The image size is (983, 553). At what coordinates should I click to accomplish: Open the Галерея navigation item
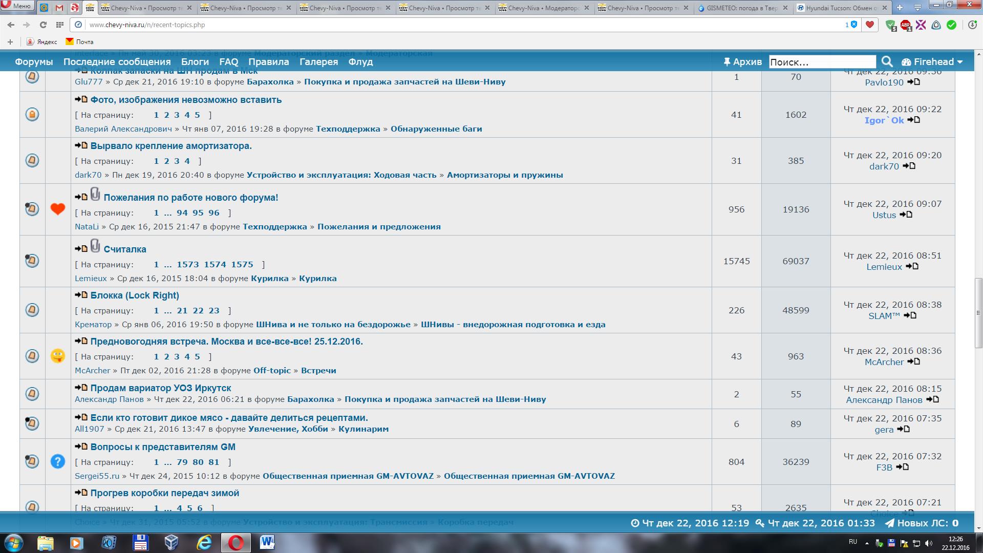pos(318,62)
